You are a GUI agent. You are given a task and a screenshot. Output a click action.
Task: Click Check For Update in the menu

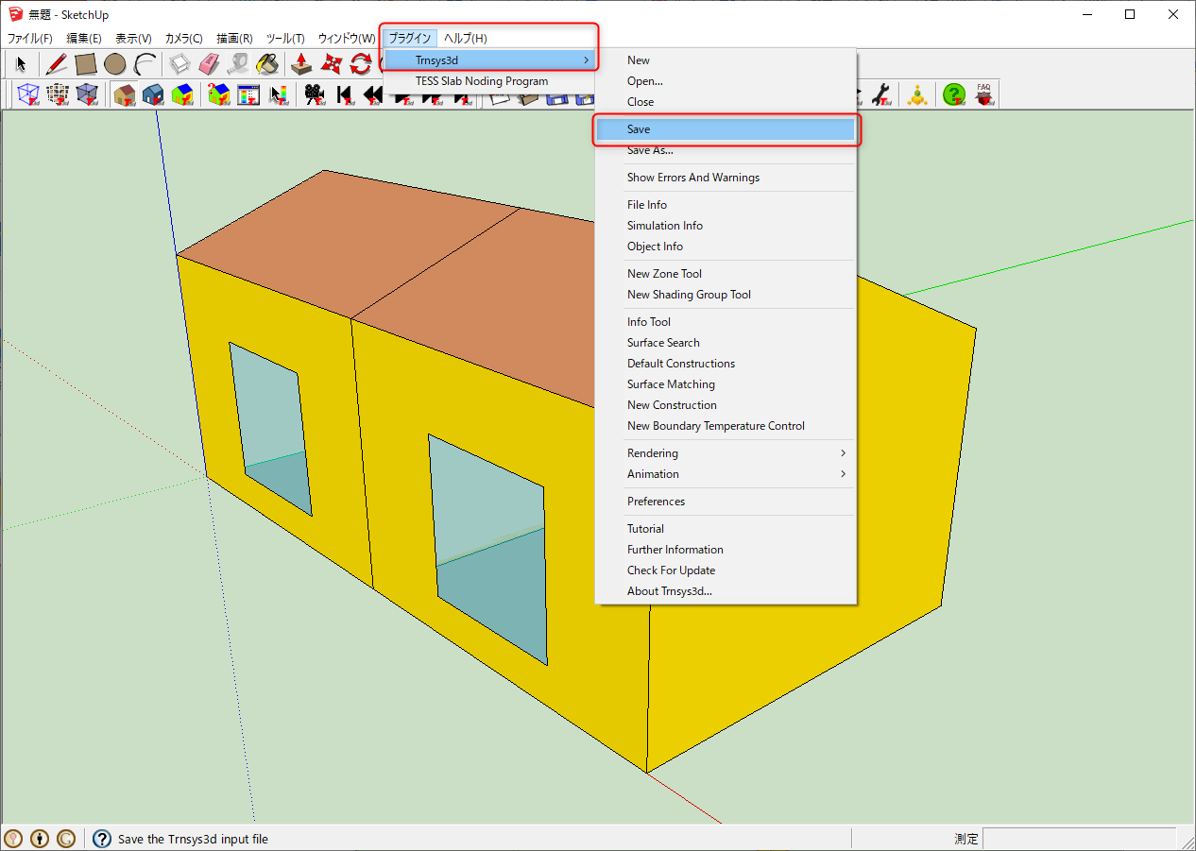[x=671, y=570]
